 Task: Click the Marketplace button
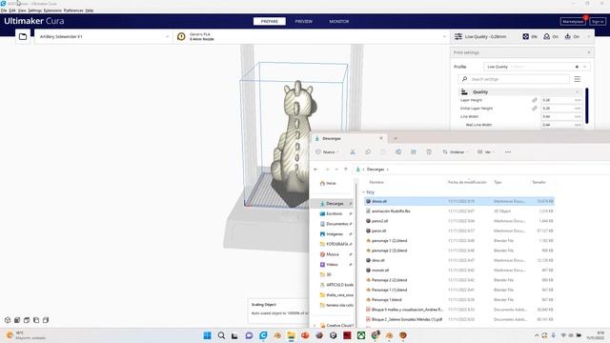coord(573,22)
